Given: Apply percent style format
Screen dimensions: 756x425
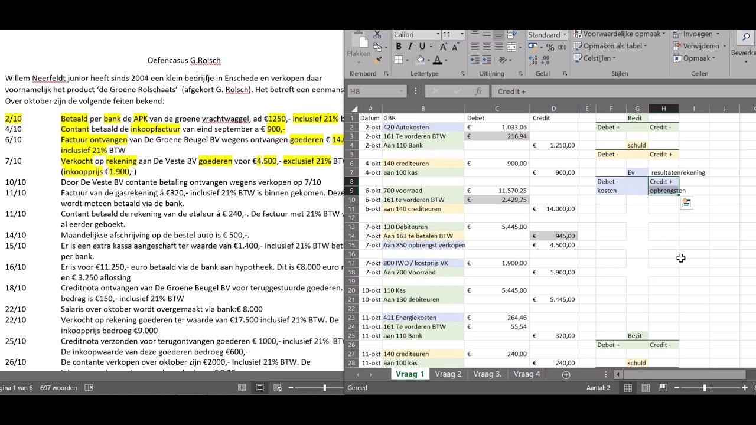Looking at the screenshot, I should [550, 47].
